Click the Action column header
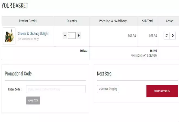Viewport: 179px width, 122px height. [170, 21]
